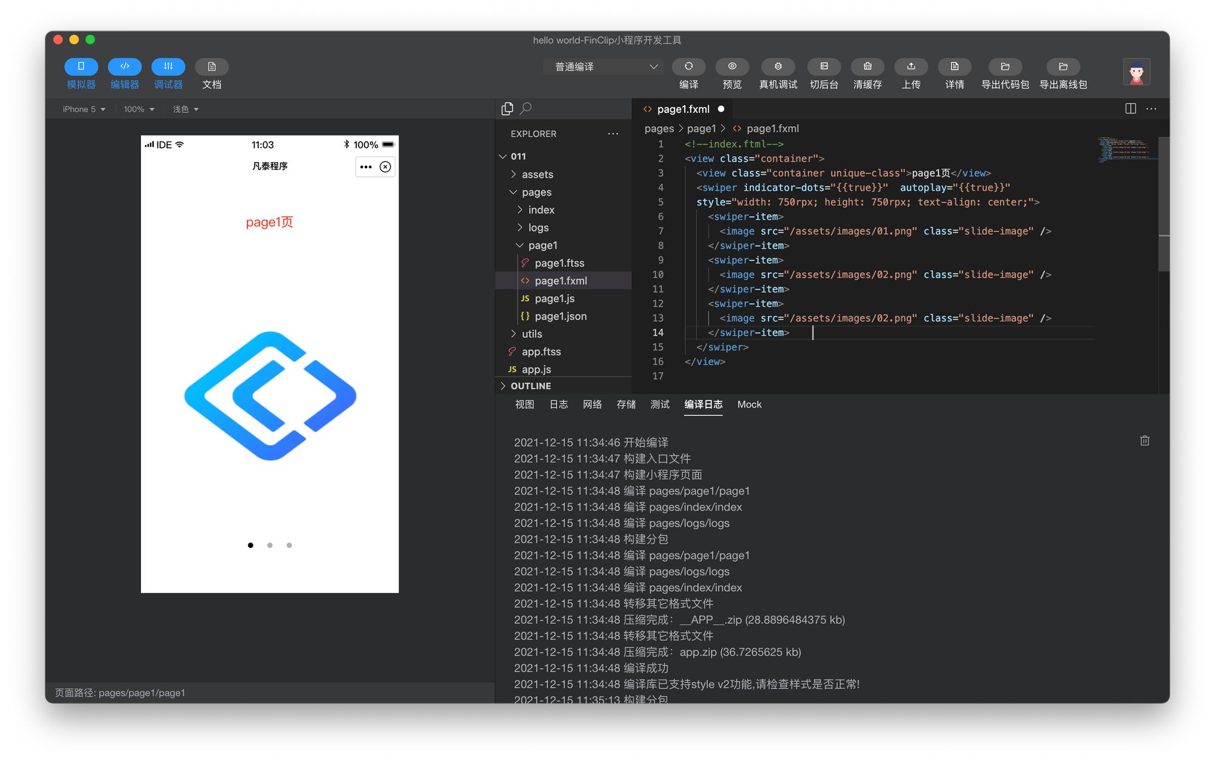The width and height of the screenshot is (1215, 763).
Task: Start real-device debugging (真机调试)
Action: (778, 66)
